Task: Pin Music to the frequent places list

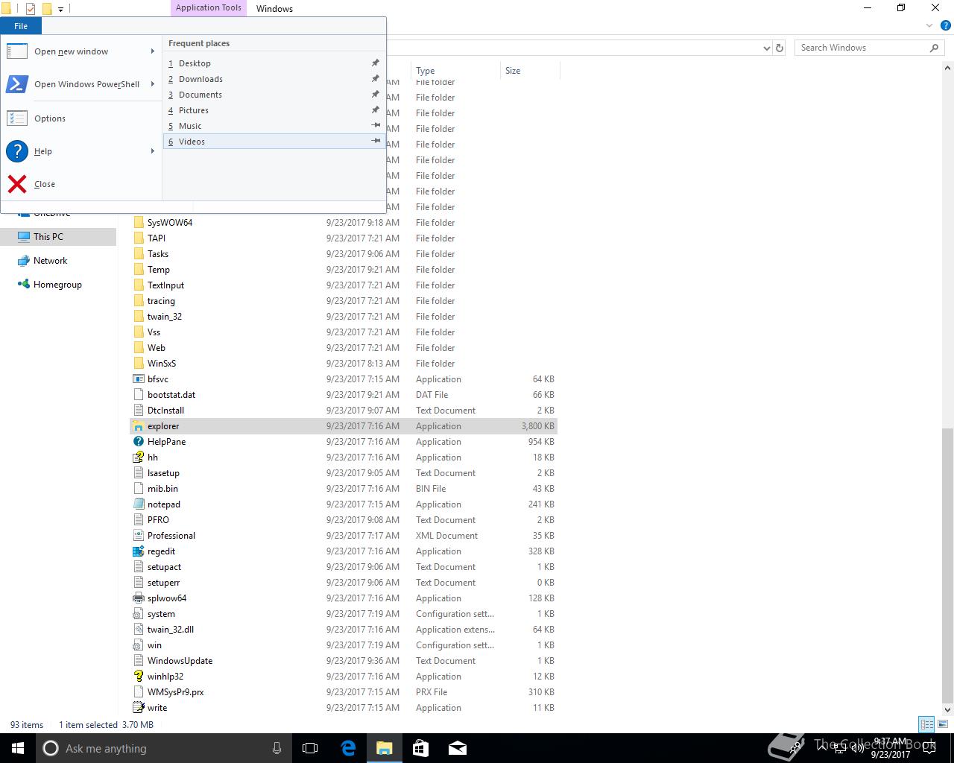Action: pyautogui.click(x=376, y=126)
